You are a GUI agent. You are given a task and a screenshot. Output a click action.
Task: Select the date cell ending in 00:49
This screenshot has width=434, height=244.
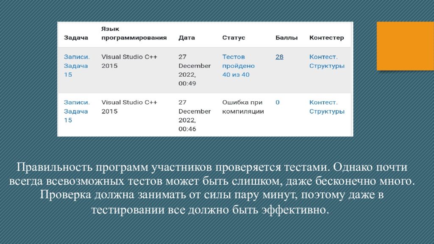(194, 70)
